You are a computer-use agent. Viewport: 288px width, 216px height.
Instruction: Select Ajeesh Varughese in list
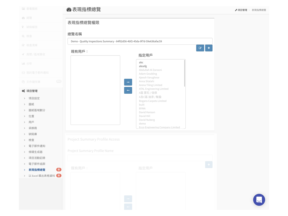149,78
